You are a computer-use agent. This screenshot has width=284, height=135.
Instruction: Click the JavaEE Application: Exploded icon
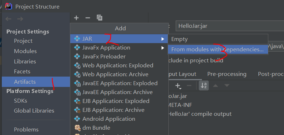point(77,83)
